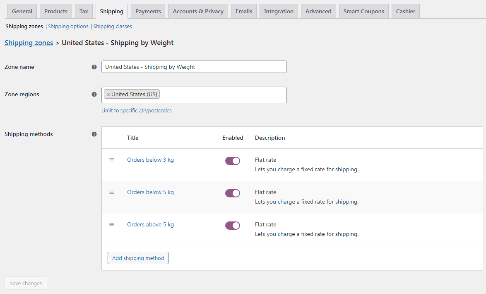486x294 pixels.
Task: Click drag handle for Orders below 3 kg
Action: click(x=112, y=160)
